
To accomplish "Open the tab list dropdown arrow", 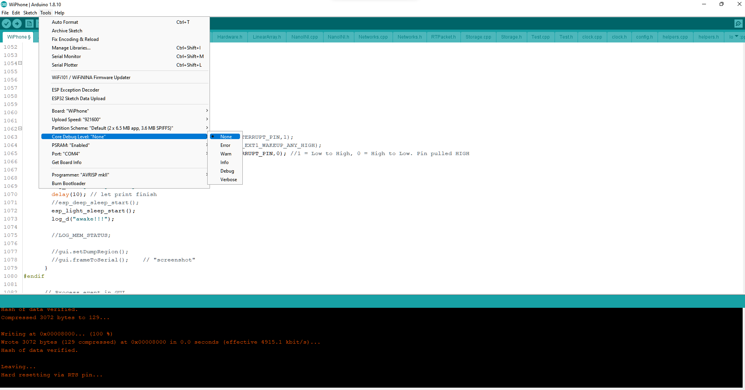I will (736, 37).
